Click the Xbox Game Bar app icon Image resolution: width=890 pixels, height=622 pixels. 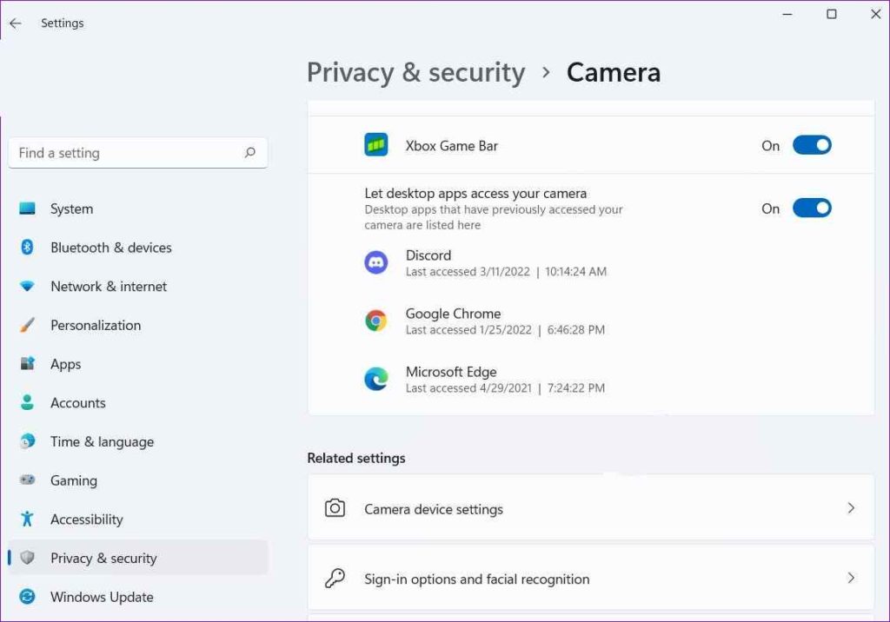(375, 145)
